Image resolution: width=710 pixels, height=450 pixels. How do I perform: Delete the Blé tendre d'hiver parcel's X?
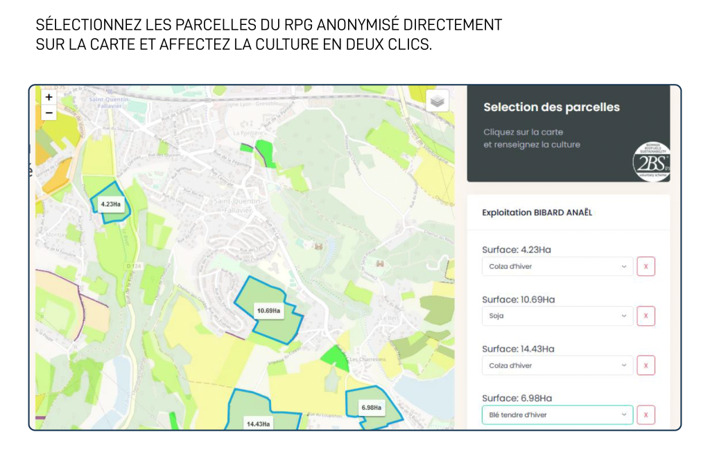[x=646, y=415]
